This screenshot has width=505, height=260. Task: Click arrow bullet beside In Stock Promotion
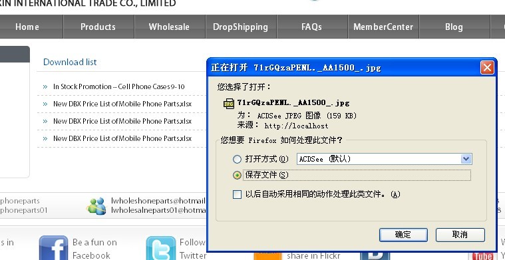coord(45,87)
